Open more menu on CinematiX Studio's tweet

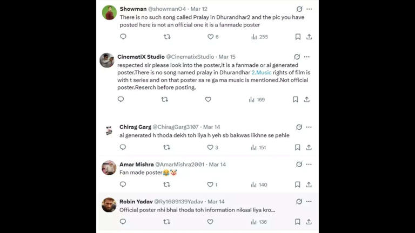pyautogui.click(x=307, y=57)
